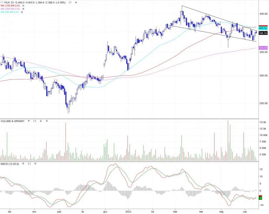269x214 pixels.
Task: Select the 396.50 current price label
Action: (263, 33)
